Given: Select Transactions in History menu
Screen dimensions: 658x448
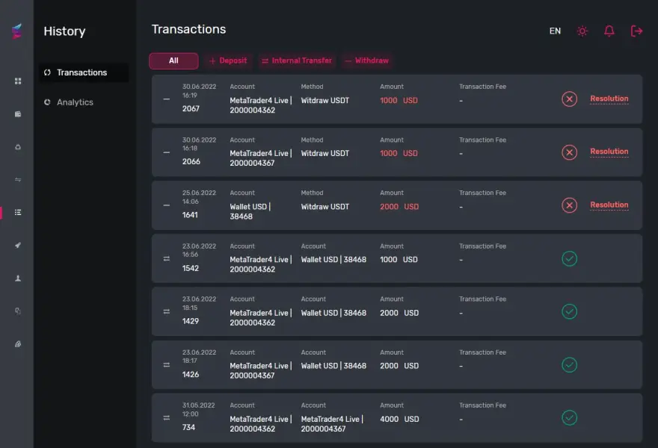Looking at the screenshot, I should click(x=82, y=72).
